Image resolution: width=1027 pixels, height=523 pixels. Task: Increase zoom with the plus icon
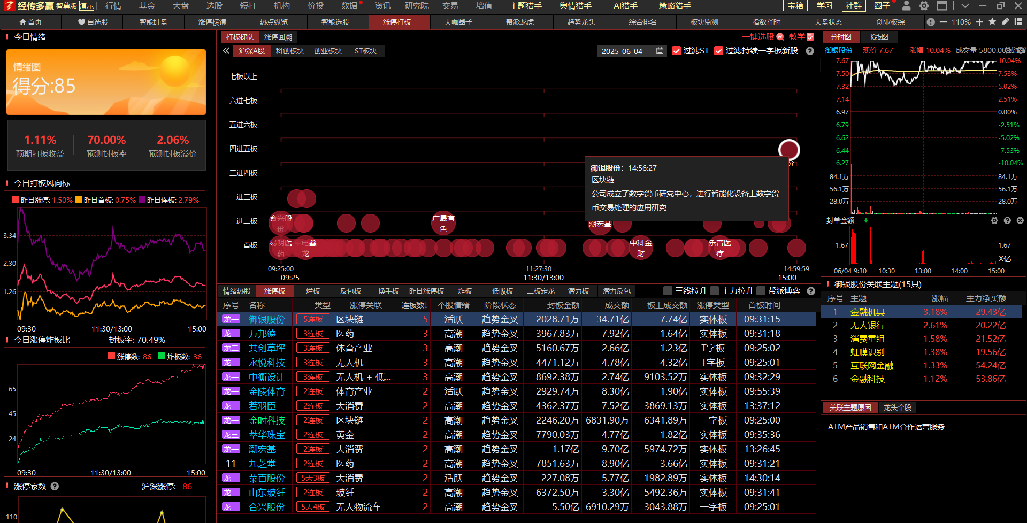(979, 22)
